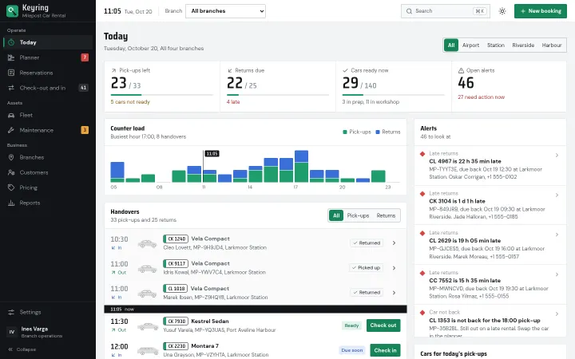Select the Airport branch filter
Image resolution: width=575 pixels, height=359 pixels.
click(x=470, y=45)
